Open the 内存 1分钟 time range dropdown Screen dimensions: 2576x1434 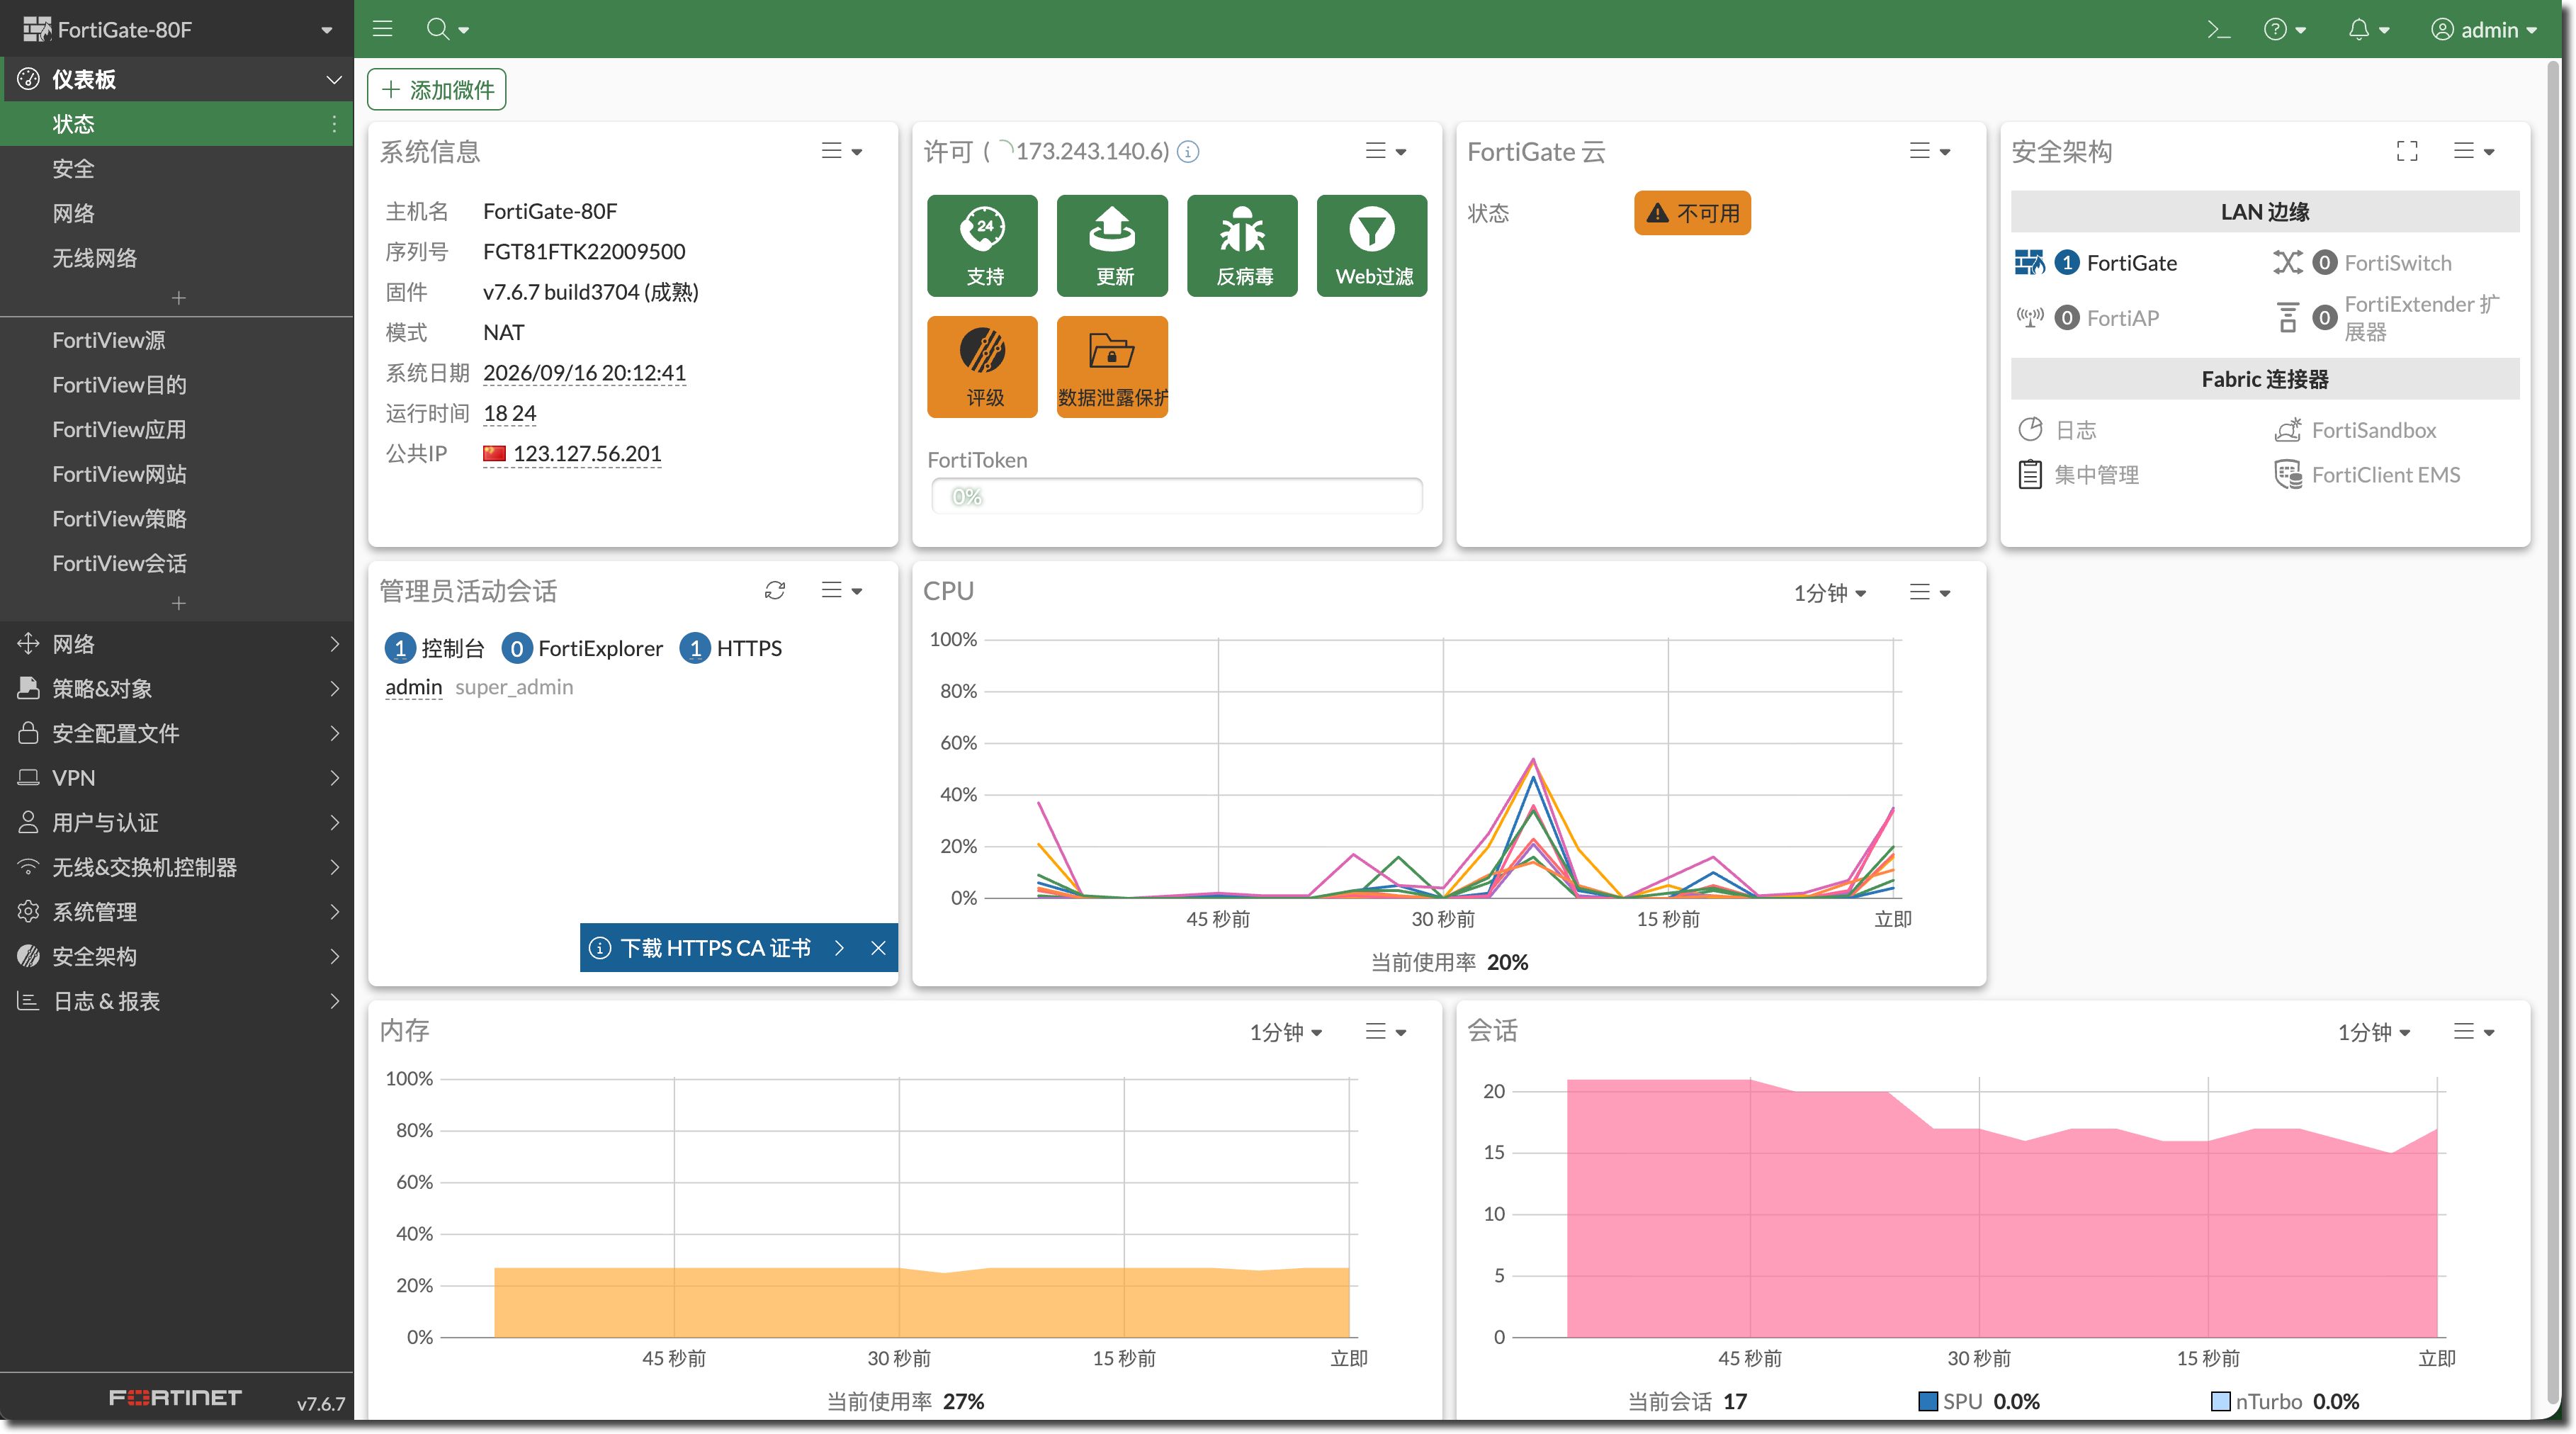(1285, 1032)
